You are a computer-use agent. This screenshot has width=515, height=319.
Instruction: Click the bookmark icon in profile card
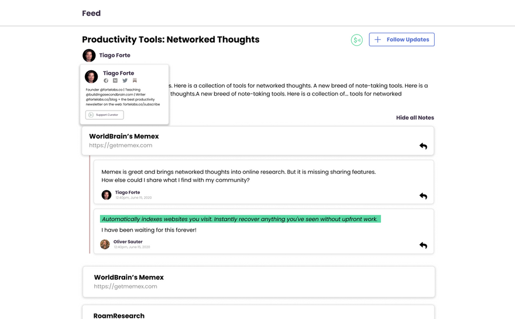pos(135,81)
